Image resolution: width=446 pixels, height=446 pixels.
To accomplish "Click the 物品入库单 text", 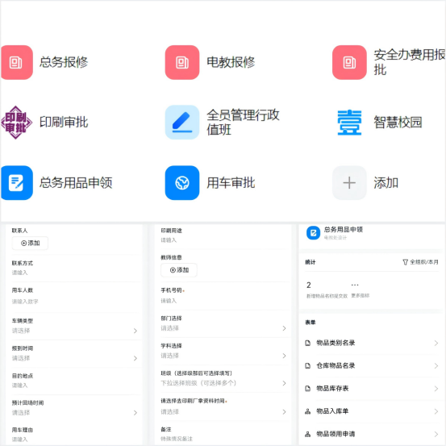I will pos(332,411).
